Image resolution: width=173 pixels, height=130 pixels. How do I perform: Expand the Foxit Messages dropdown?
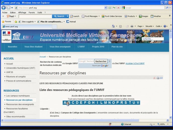point(99,16)
